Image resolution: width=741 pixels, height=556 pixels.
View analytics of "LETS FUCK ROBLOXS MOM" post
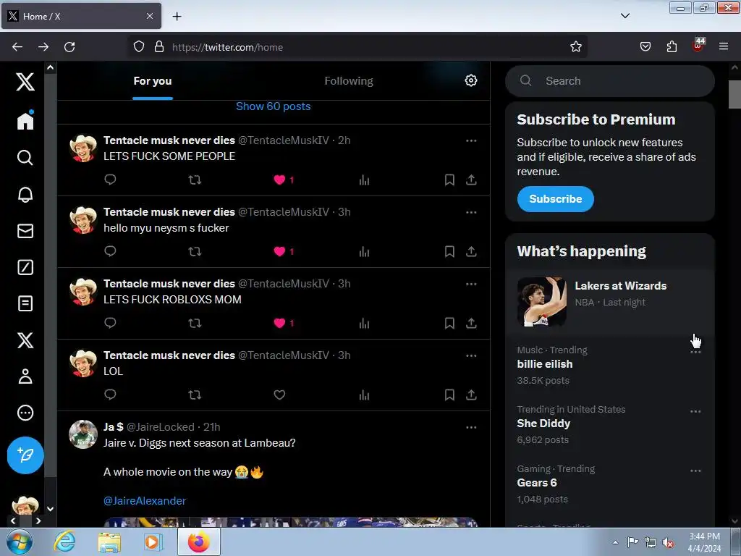[364, 323]
